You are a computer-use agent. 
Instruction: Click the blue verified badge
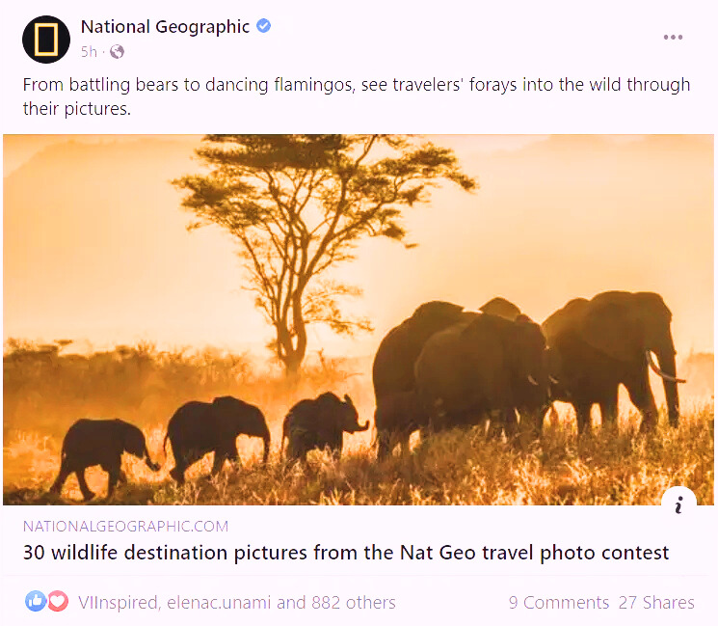[x=263, y=26]
